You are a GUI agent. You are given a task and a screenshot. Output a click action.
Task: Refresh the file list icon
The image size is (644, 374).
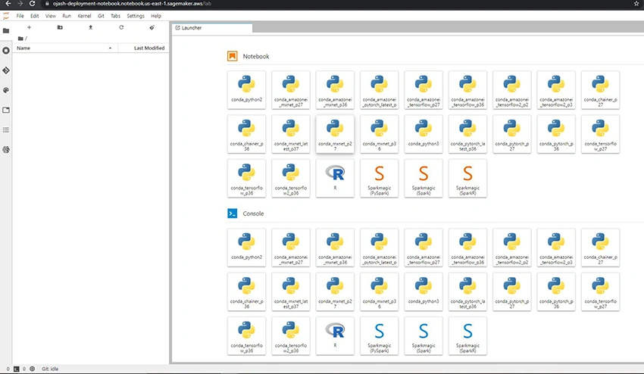click(x=121, y=27)
